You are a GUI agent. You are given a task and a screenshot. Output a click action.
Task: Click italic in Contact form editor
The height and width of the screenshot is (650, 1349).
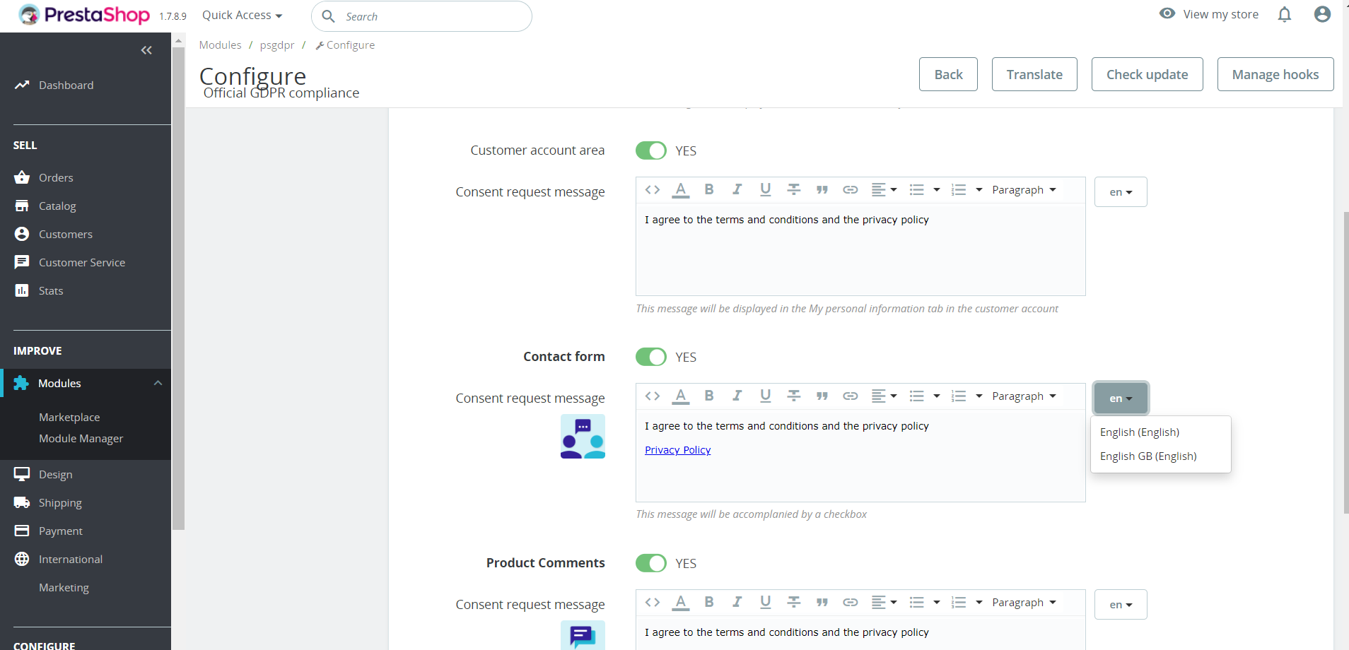[x=737, y=396]
